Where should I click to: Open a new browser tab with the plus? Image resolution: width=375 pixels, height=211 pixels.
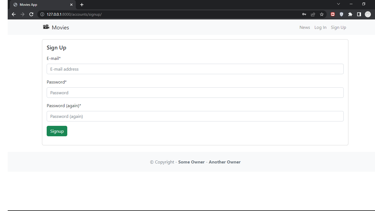pyautogui.click(x=82, y=5)
